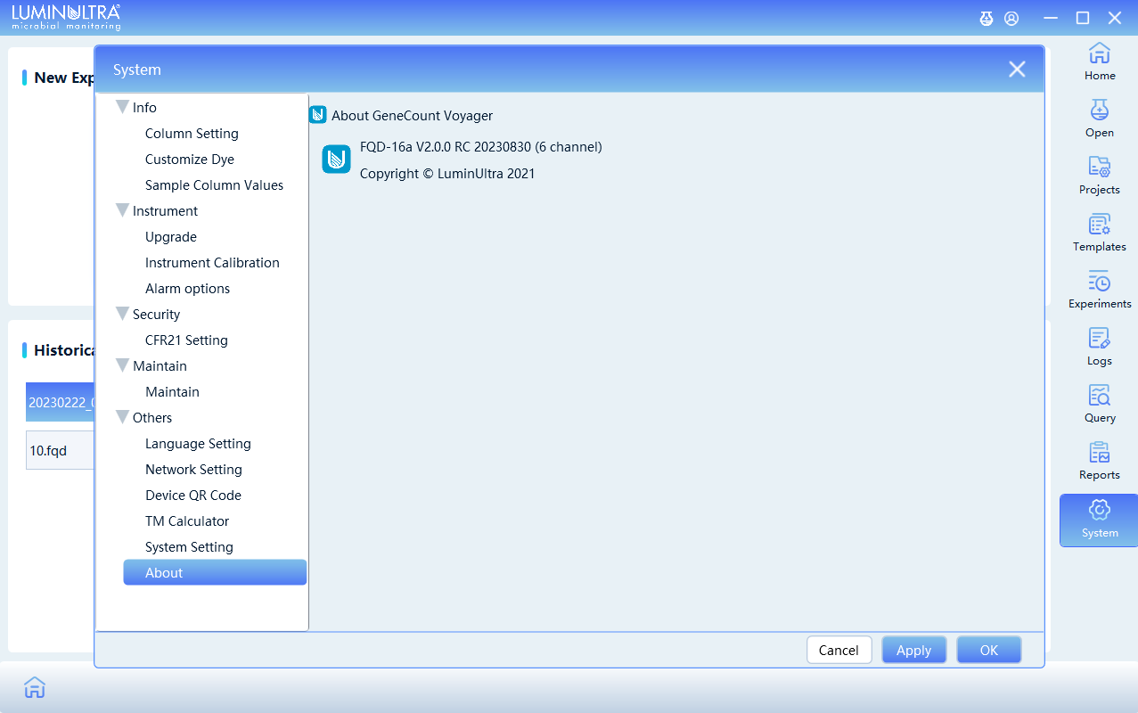Select Column Setting in the tree
The width and height of the screenshot is (1138, 713).
(x=192, y=134)
